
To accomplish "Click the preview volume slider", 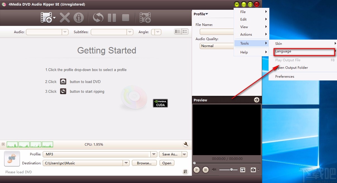I will coord(228,170).
